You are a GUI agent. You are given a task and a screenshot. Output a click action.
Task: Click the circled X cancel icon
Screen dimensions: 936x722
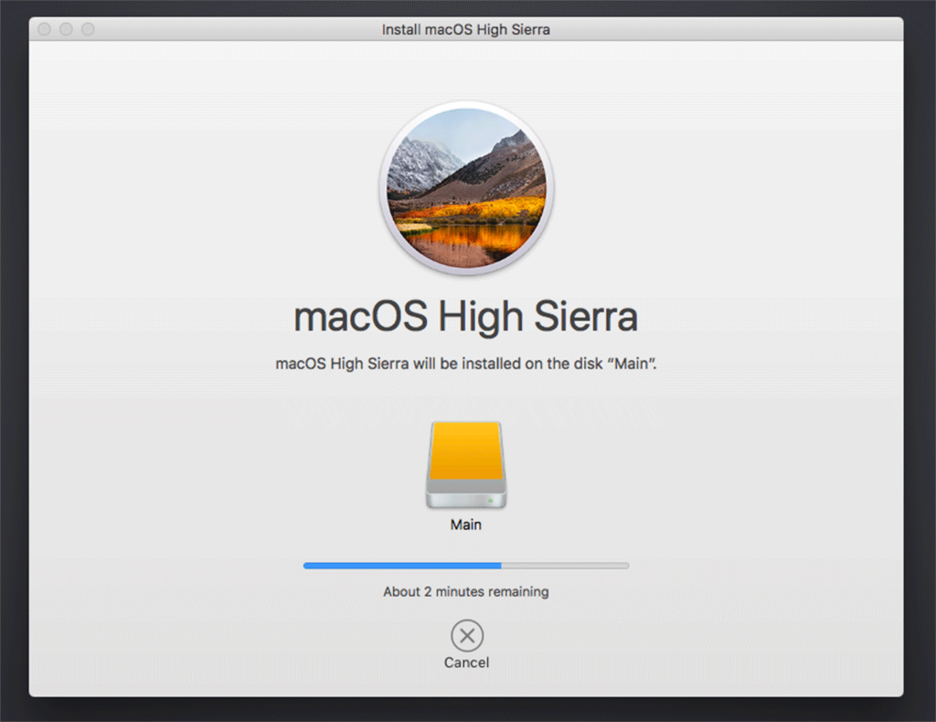(x=466, y=635)
